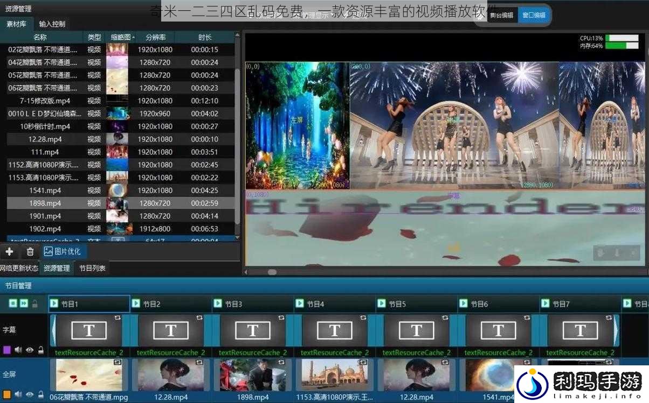Toggle visibility eye of the 全屏 layer
The width and height of the screenshot is (649, 403).
click(30, 394)
